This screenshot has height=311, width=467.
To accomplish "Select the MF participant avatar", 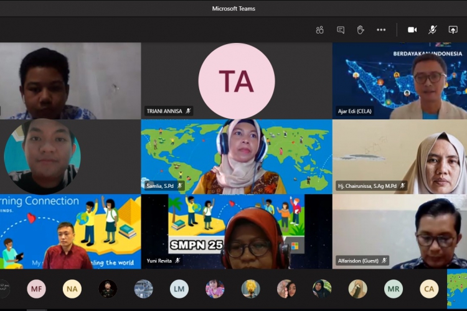I will 36,289.
